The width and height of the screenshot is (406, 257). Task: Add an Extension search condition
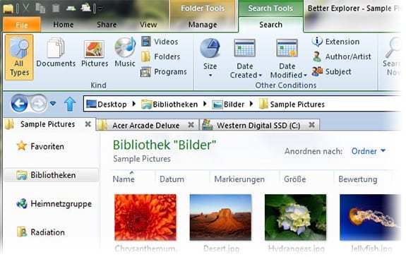335,42
